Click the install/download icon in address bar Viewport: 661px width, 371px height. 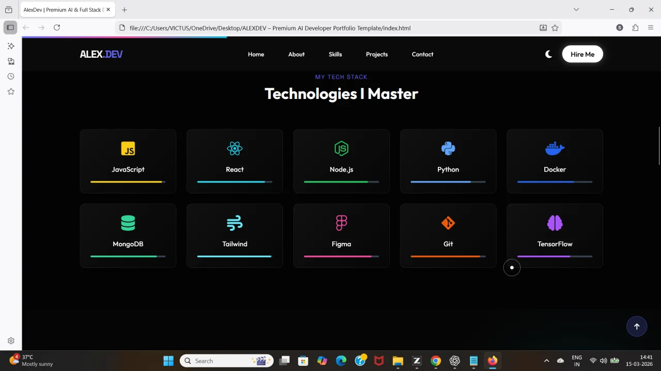[543, 28]
